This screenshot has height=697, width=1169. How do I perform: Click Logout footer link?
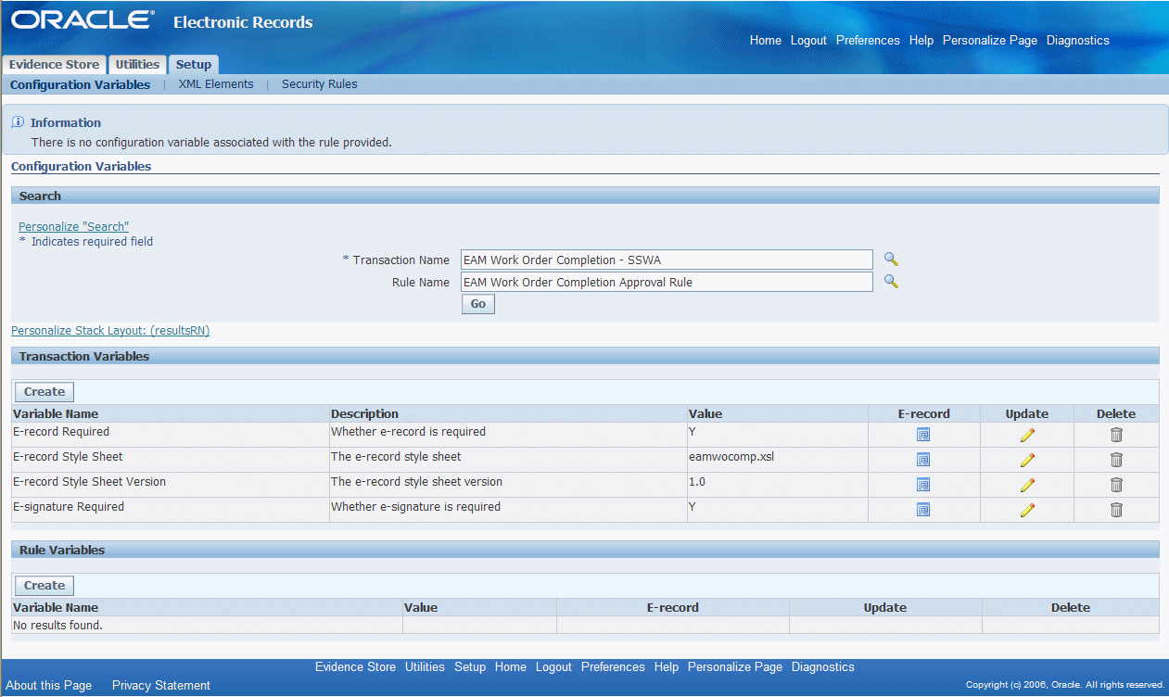click(553, 667)
